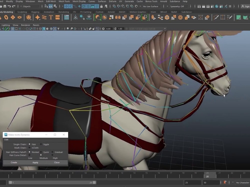
Task: Click the Center Pivot icon
Action: (75, 17)
